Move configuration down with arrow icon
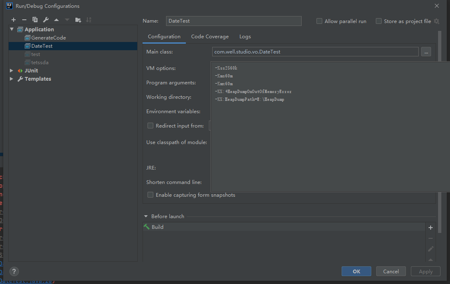This screenshot has height=284, width=450. pyautogui.click(x=67, y=20)
